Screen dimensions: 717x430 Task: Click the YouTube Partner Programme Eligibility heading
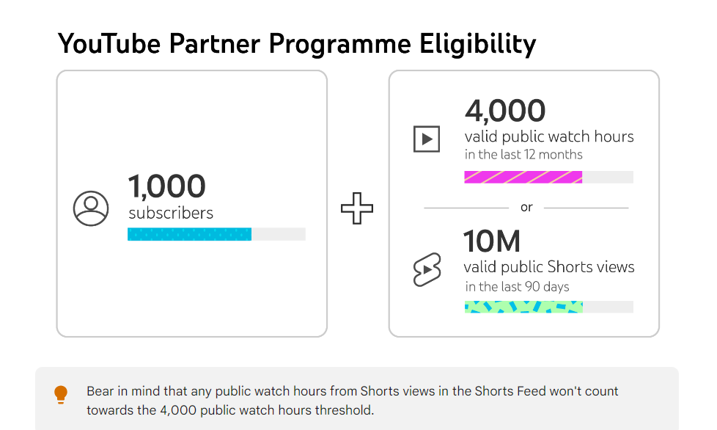click(x=297, y=44)
